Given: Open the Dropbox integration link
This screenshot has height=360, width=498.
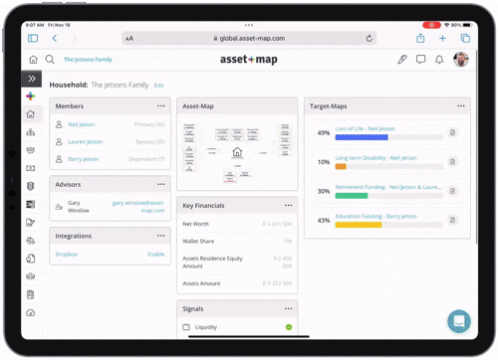Looking at the screenshot, I should pos(67,254).
